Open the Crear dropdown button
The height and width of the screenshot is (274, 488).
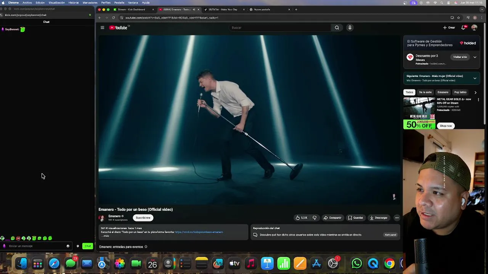[449, 27]
